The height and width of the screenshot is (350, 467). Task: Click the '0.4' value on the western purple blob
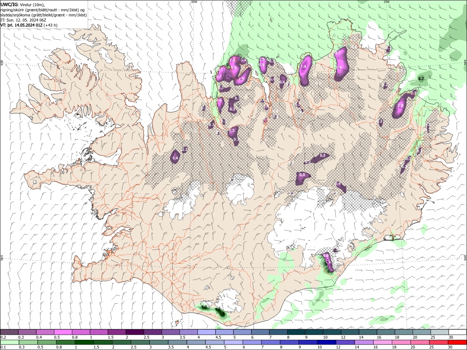175,158
